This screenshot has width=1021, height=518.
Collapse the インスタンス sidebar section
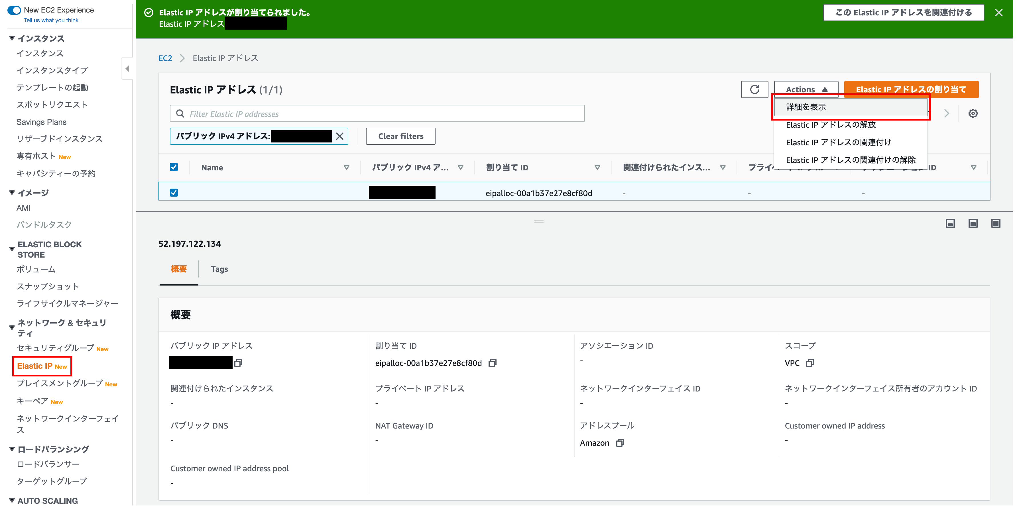[x=12, y=38]
